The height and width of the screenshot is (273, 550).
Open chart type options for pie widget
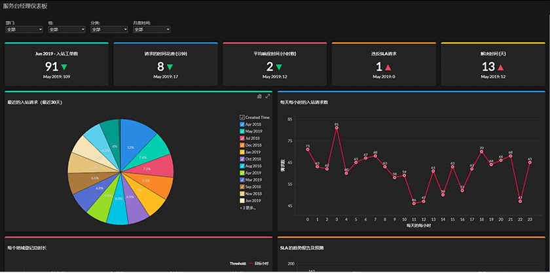coord(259,96)
